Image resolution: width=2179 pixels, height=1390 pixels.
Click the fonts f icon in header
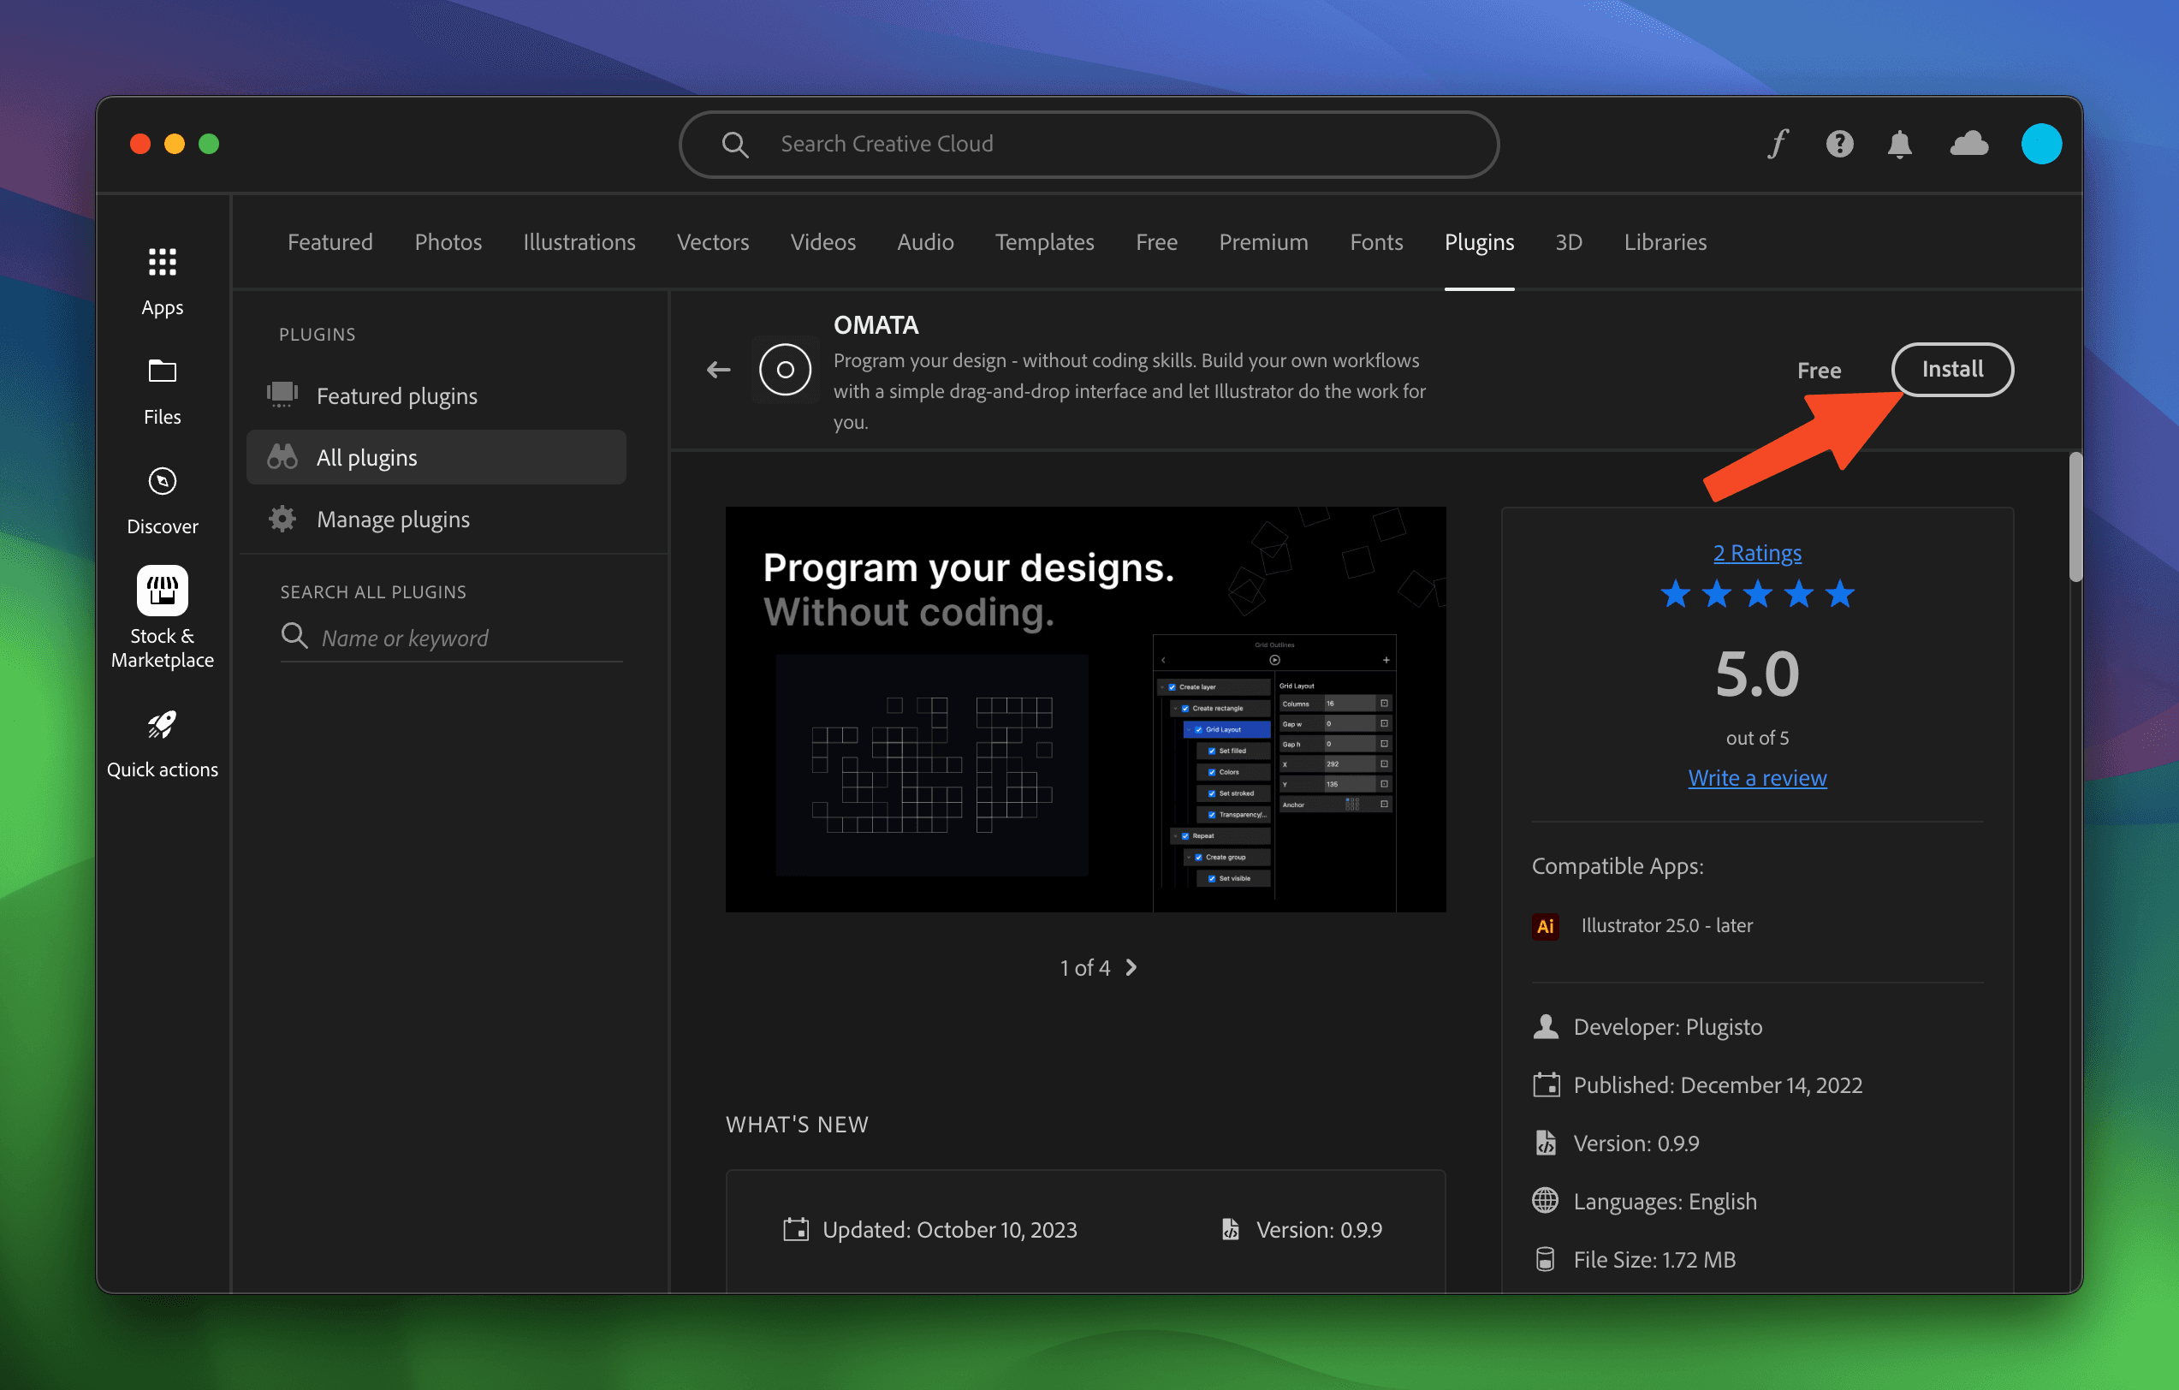point(1778,144)
